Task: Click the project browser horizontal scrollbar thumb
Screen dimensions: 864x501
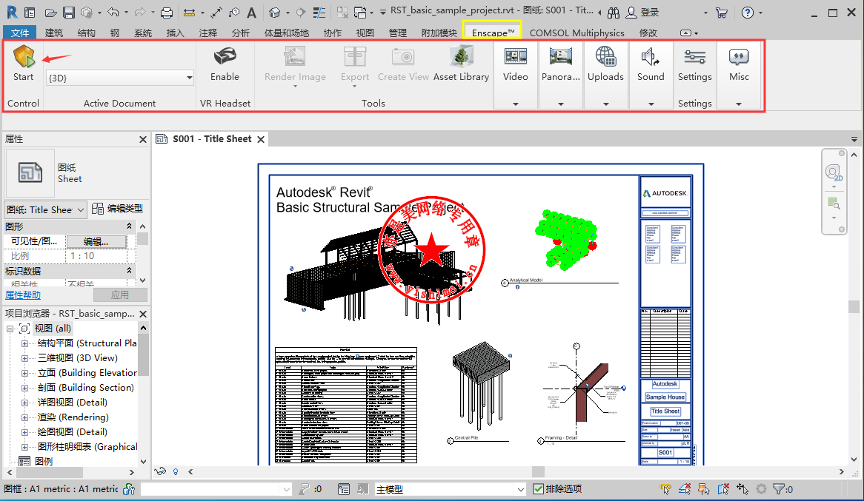Action: (49, 472)
